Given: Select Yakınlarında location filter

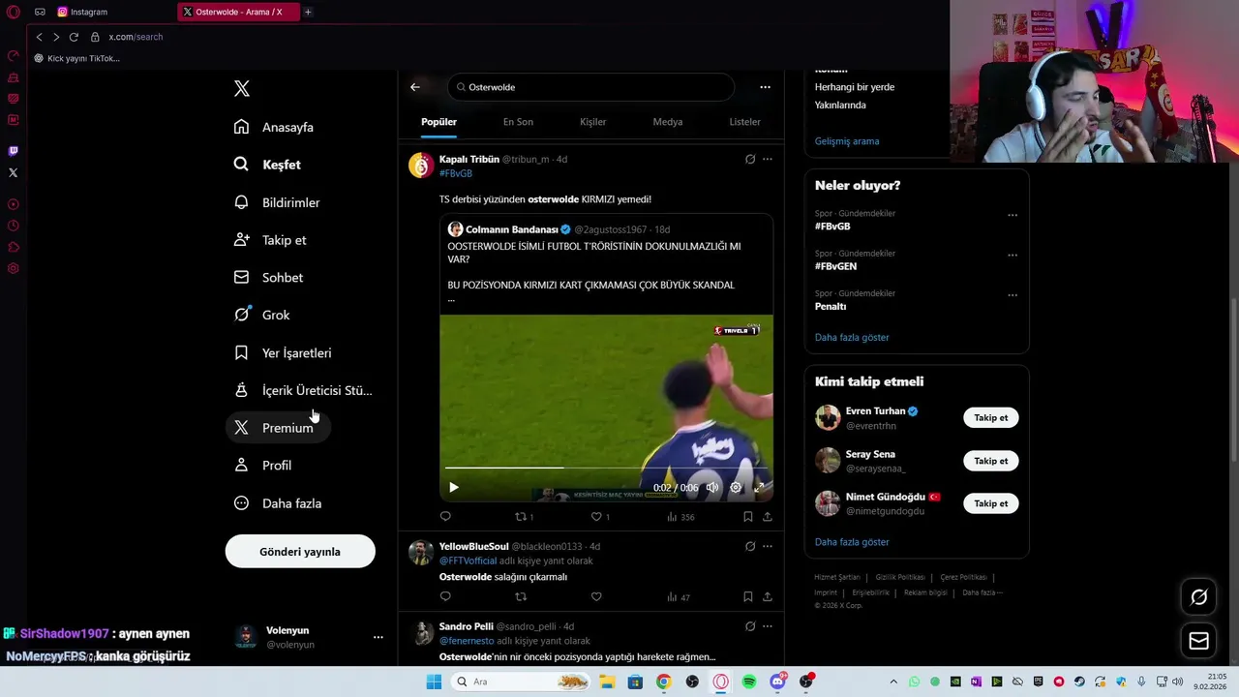Looking at the screenshot, I should point(840,106).
